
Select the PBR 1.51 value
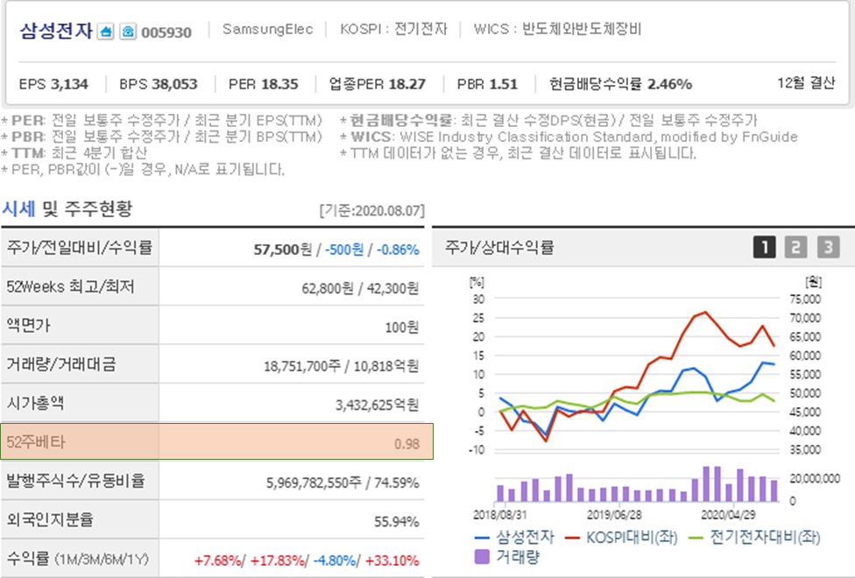[487, 84]
